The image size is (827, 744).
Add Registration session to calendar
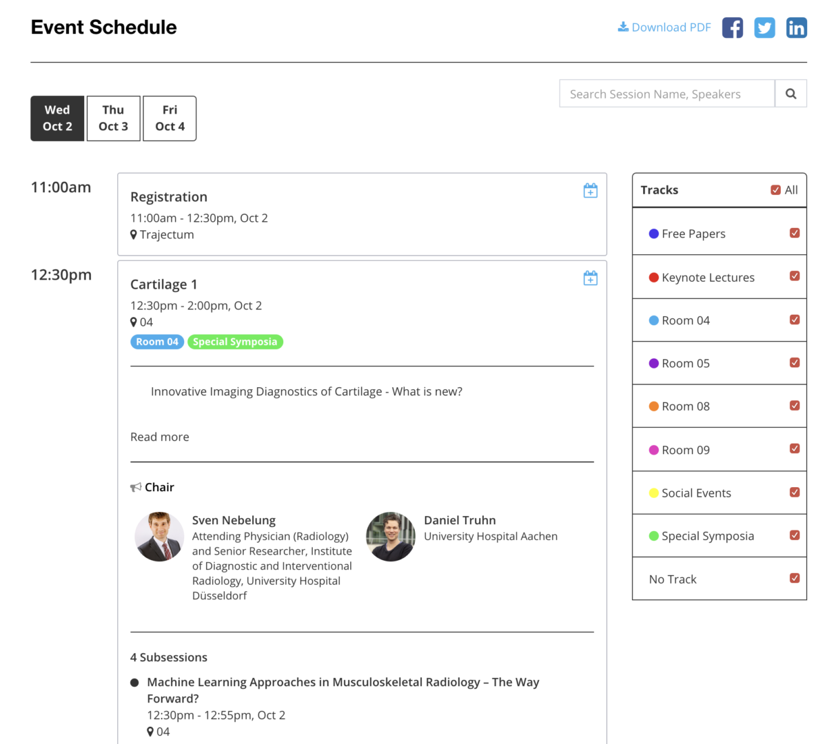pos(591,191)
